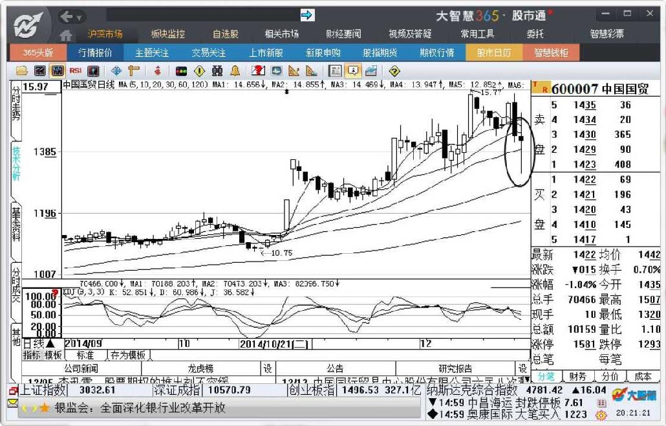Open the 公司新闻 news tab
This screenshot has height=426, width=666.
point(81,368)
